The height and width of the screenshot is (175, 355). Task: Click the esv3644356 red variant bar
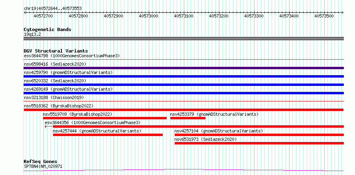pos(195,126)
